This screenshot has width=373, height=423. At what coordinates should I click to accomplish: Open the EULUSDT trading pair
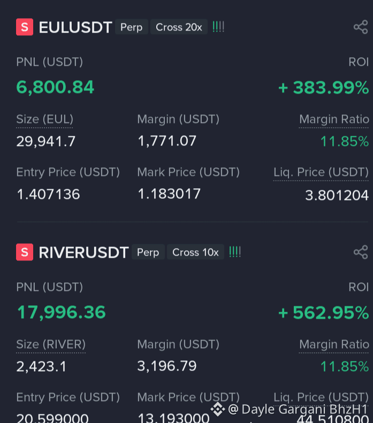click(75, 27)
